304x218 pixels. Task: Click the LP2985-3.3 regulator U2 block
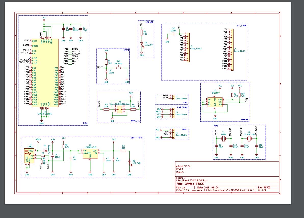coord(90,154)
